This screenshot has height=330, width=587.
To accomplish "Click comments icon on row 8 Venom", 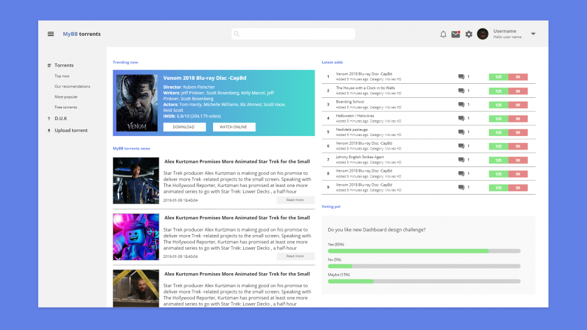I will (461, 173).
